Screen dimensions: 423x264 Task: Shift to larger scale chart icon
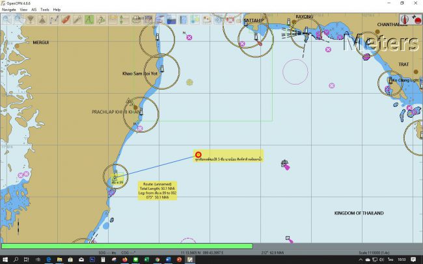(x=29, y=20)
